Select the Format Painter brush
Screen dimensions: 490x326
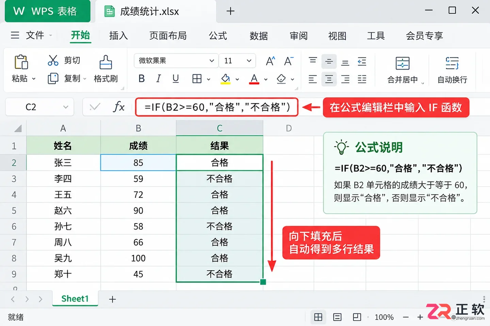pyautogui.click(x=105, y=62)
